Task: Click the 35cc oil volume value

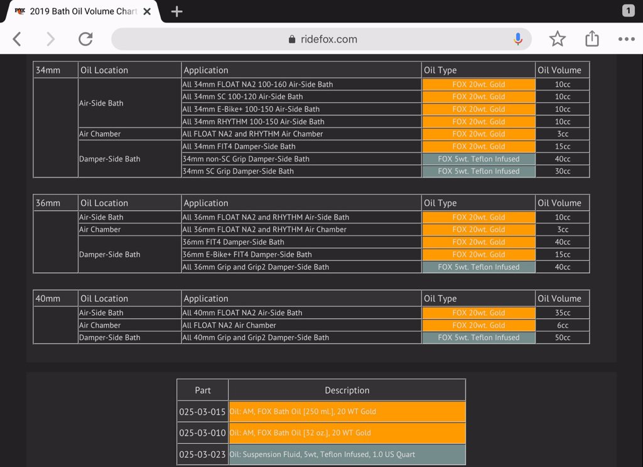Action: [x=563, y=313]
